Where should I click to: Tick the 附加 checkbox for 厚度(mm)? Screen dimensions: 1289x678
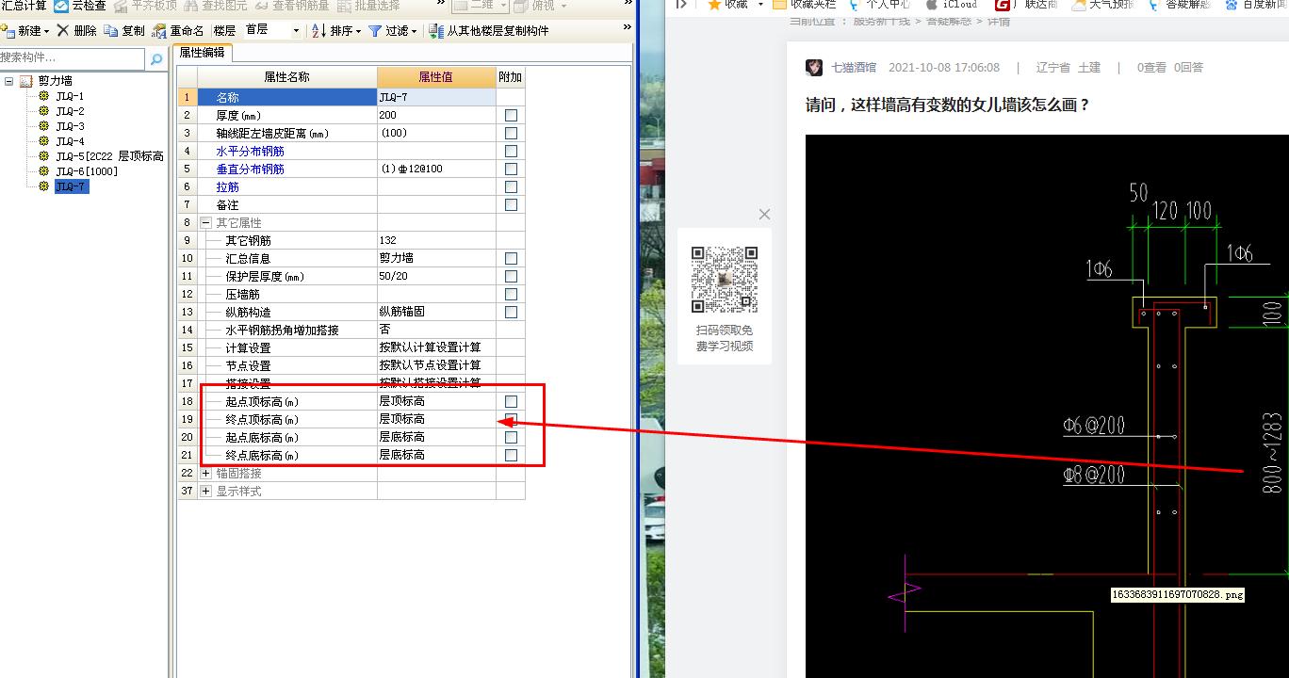tap(511, 115)
